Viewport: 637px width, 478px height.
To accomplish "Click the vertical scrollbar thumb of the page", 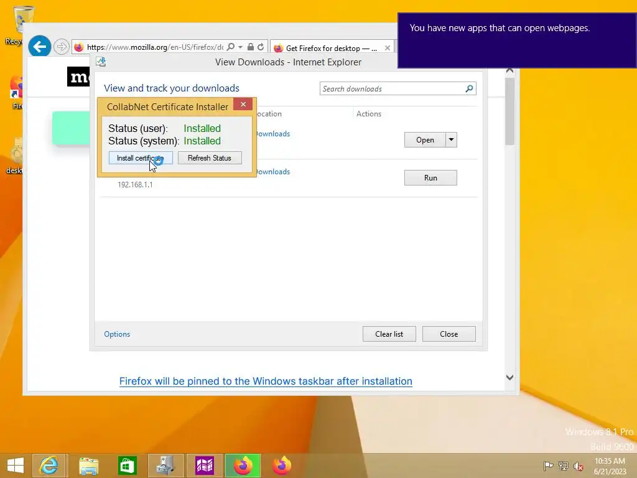I will (510, 111).
